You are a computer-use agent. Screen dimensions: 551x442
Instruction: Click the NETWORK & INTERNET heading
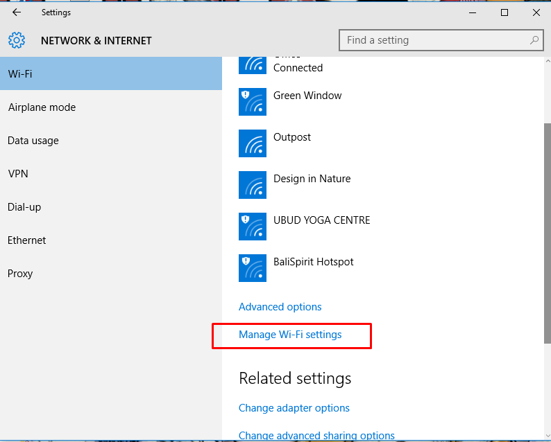(96, 41)
